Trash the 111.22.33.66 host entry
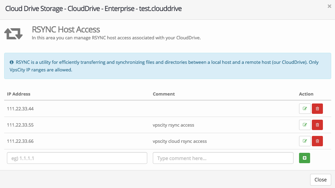335x188 pixels. click(317, 141)
